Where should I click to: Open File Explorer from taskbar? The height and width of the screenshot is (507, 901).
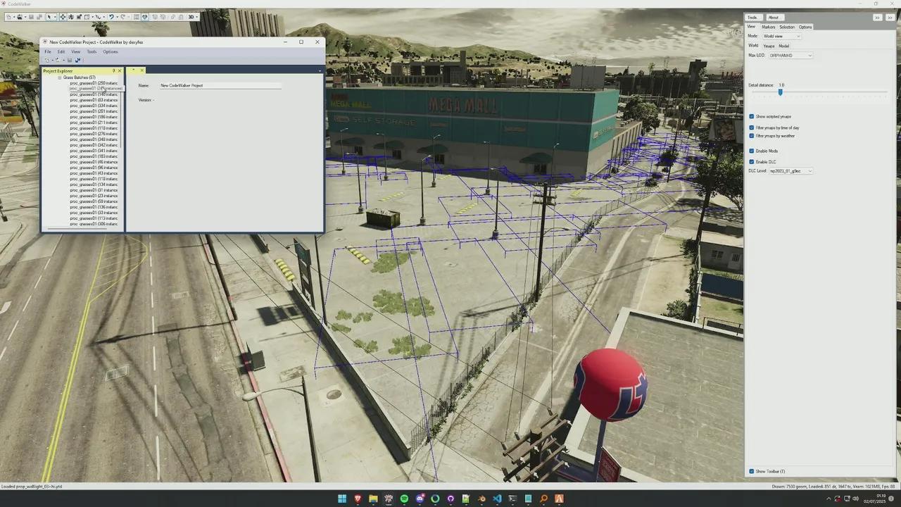pos(374,499)
